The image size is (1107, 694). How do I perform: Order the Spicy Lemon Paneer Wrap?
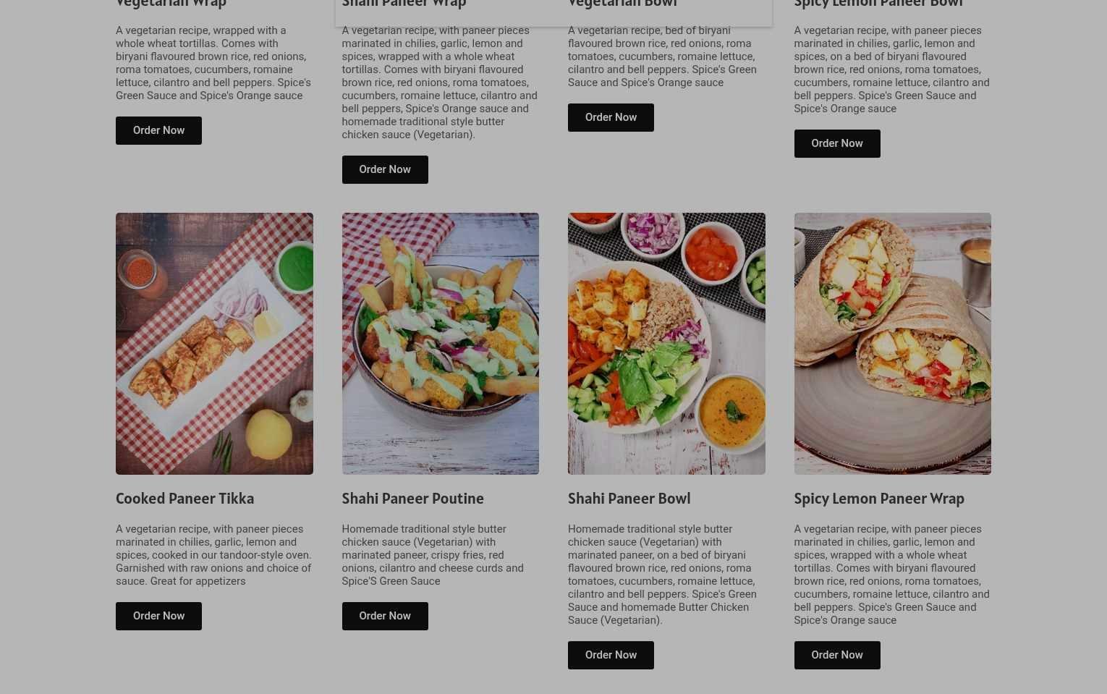point(837,655)
